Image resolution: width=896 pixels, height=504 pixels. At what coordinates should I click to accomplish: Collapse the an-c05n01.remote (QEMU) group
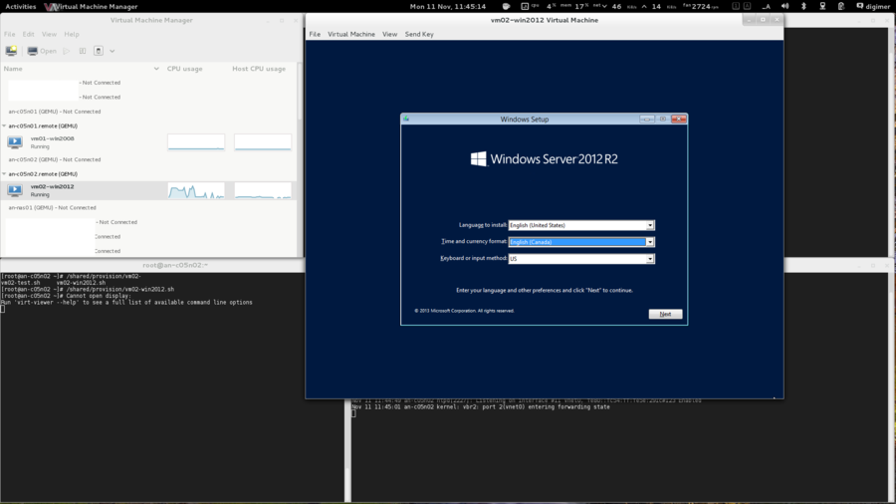(5, 126)
